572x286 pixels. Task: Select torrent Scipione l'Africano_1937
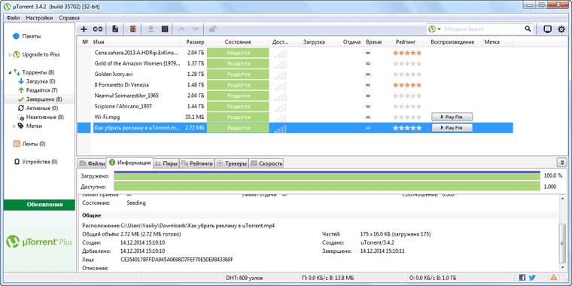(123, 106)
